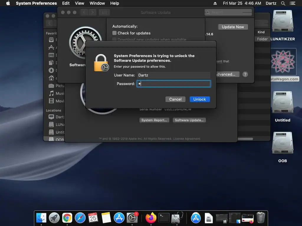Click the Software Update search field
Screen dimensions: 302x226
(228, 12)
